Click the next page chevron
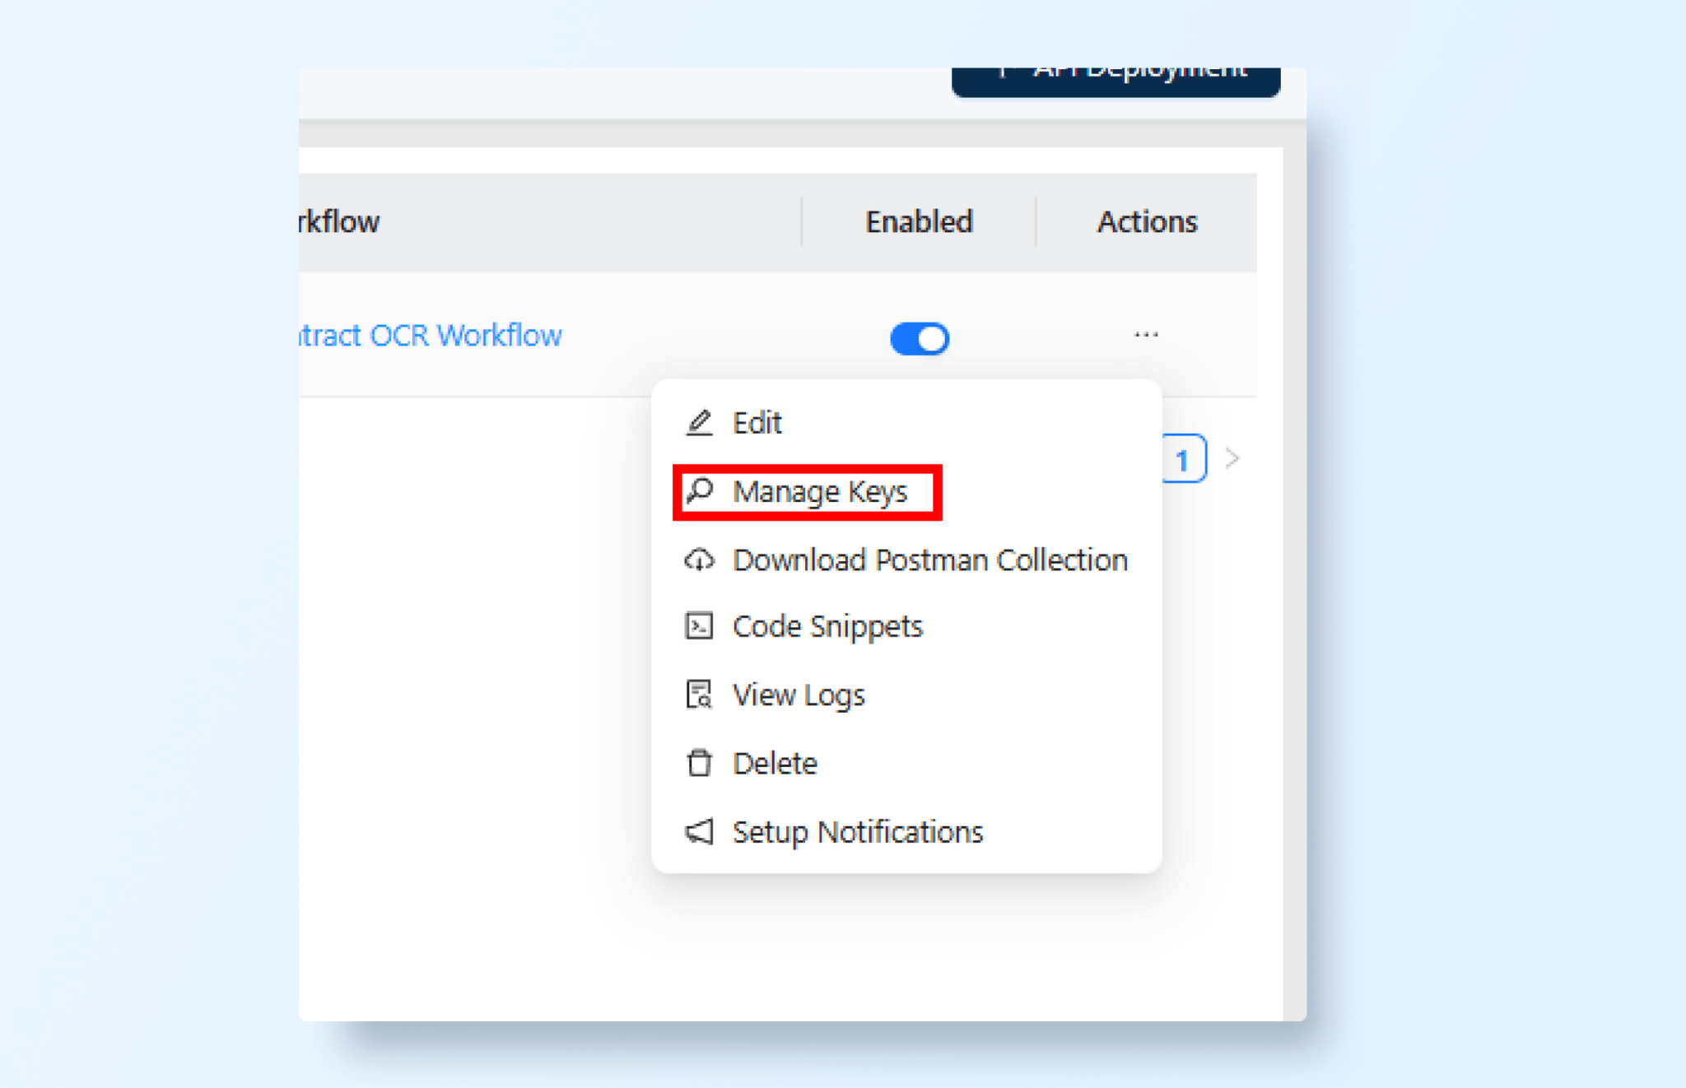 [x=1232, y=458]
